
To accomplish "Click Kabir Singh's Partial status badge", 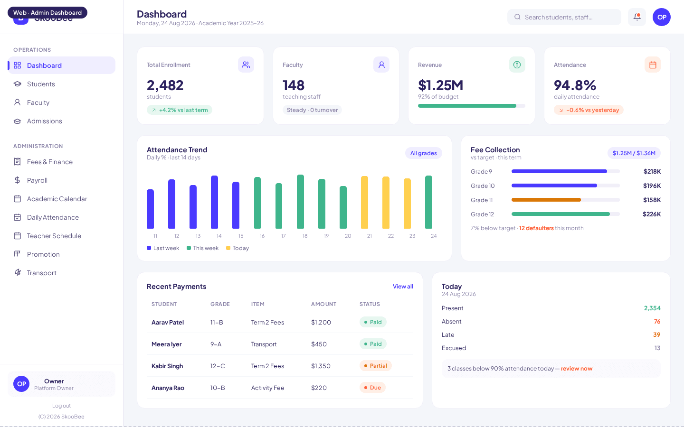I will click(x=376, y=366).
